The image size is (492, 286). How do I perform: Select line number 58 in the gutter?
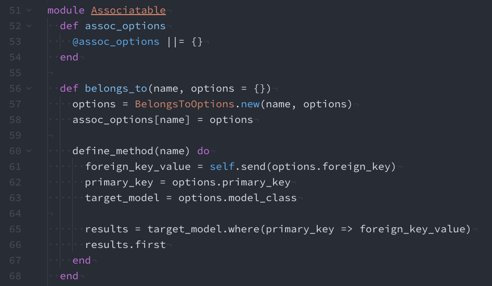(x=15, y=120)
